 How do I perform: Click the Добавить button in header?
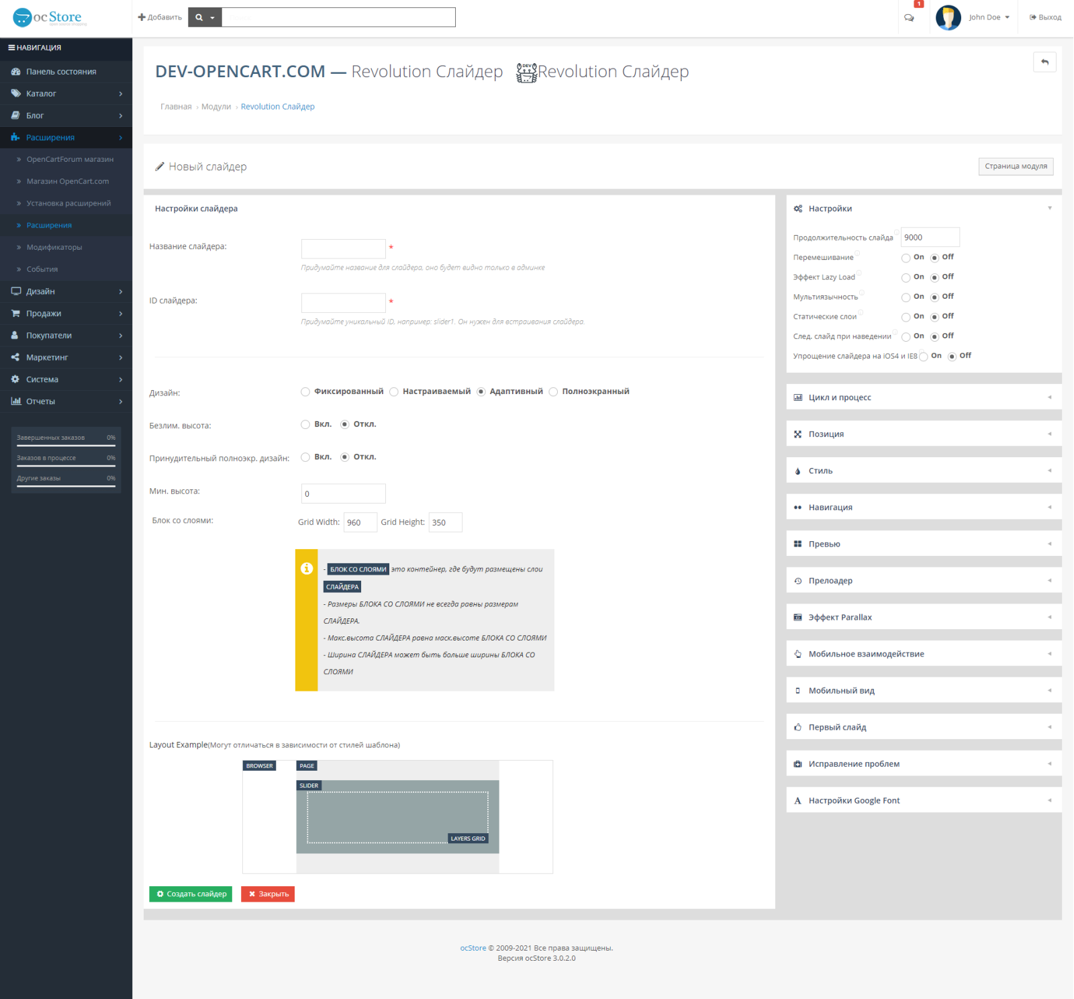(160, 17)
